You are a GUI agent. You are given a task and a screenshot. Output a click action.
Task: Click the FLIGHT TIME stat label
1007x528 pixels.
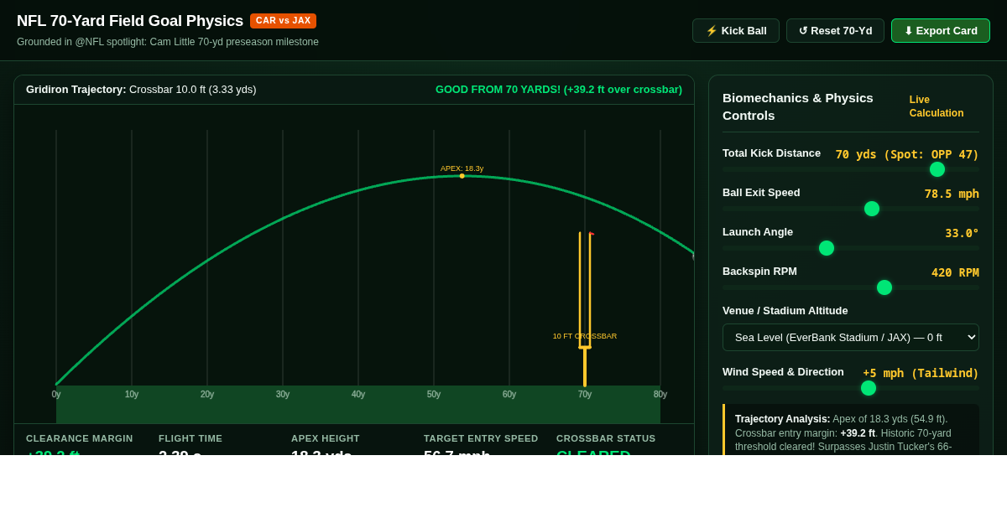click(190, 438)
